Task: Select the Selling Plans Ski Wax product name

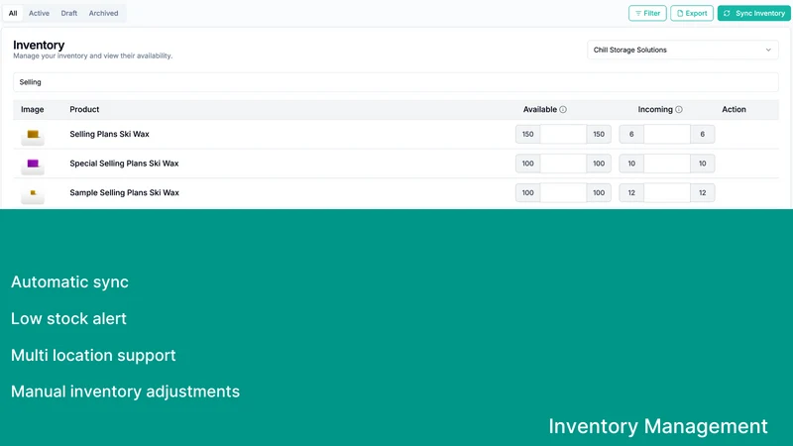Action: pos(109,134)
